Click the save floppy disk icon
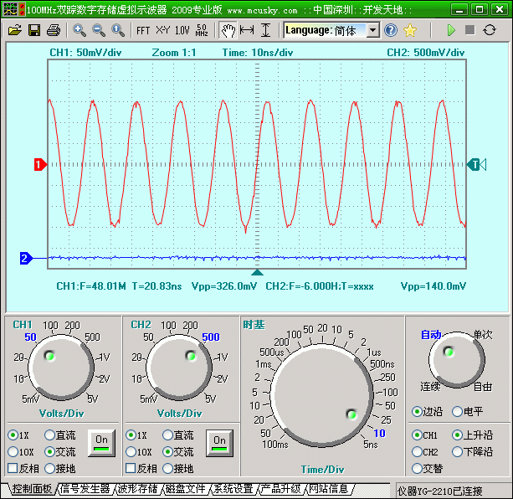The width and height of the screenshot is (513, 499). [34, 30]
